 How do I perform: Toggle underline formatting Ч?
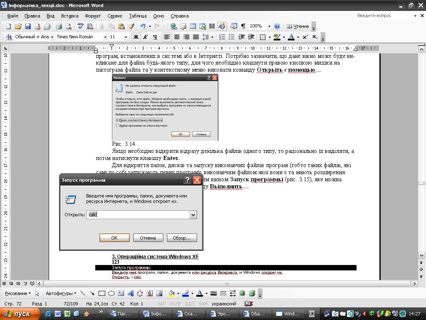pyautogui.click(x=155, y=37)
